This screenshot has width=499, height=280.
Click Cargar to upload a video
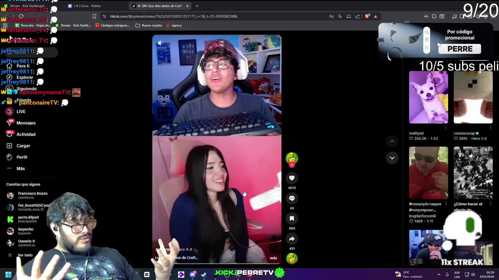pyautogui.click(x=23, y=146)
